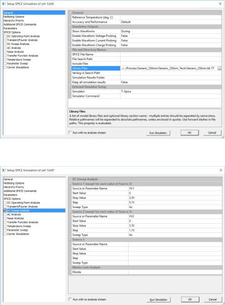
Task: Click the app icon in the lower dialog's title bar
Action: click(x=4, y=170)
